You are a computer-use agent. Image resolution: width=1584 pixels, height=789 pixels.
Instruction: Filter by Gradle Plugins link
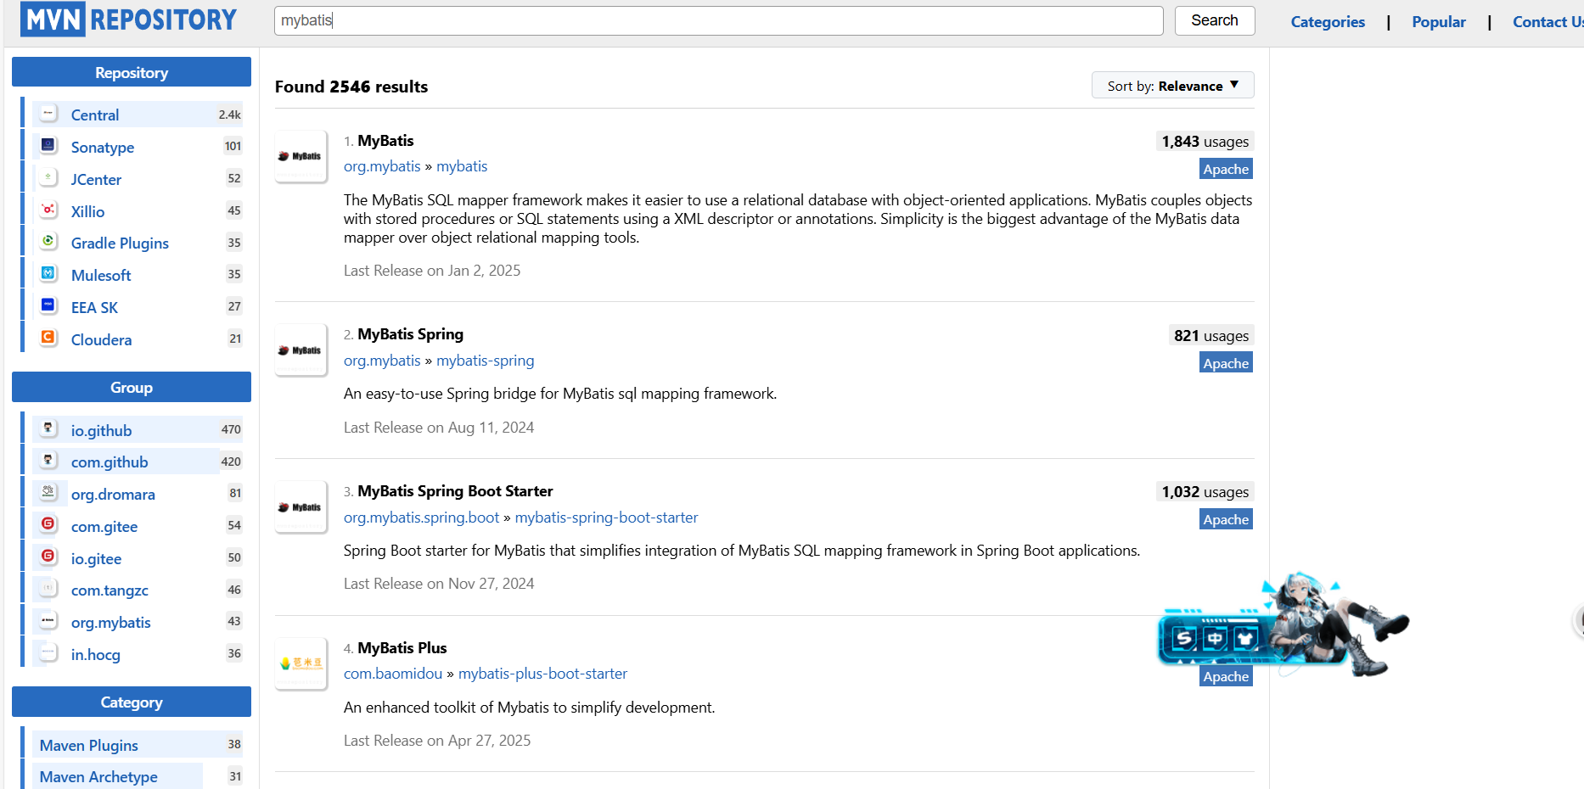pos(120,243)
